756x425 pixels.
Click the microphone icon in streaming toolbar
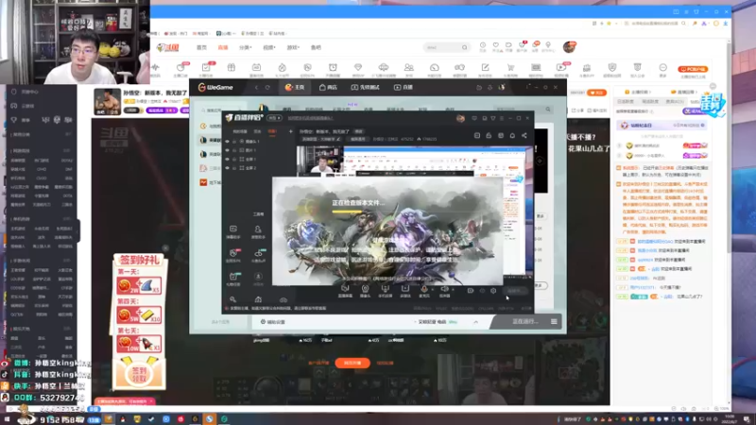pos(424,289)
